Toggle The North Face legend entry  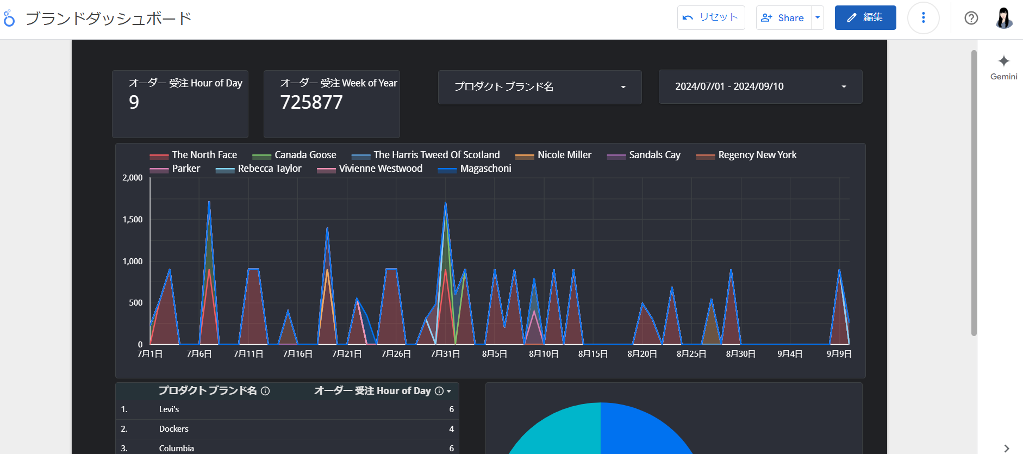pyautogui.click(x=194, y=155)
